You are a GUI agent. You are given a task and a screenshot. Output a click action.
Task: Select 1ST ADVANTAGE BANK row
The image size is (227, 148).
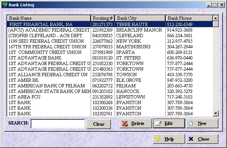coord(110,58)
